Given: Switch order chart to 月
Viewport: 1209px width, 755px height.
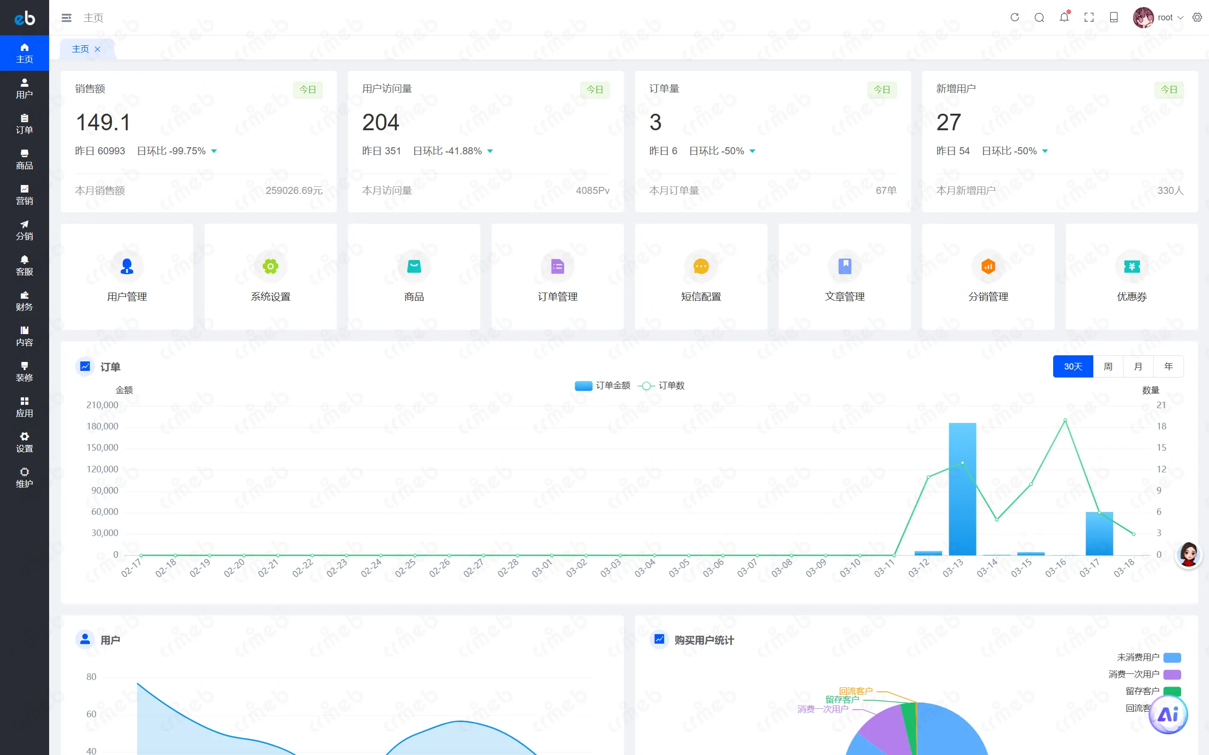Looking at the screenshot, I should pyautogui.click(x=1138, y=367).
